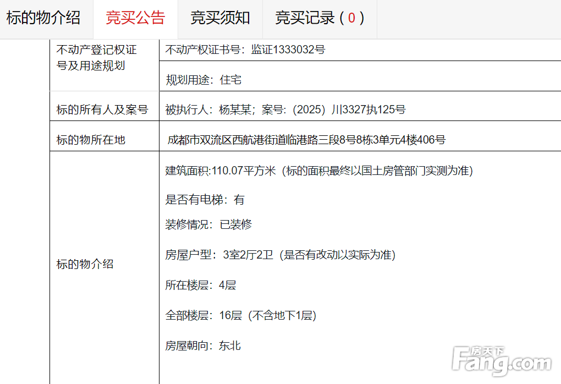
Task: Click the Fang.com watermark logo
Action: click(x=501, y=360)
